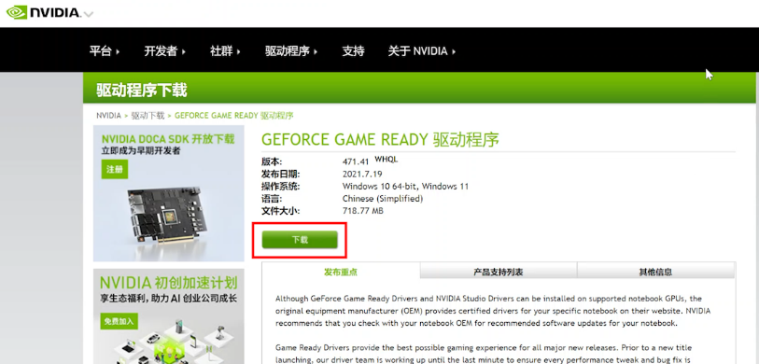The height and width of the screenshot is (364, 759).
Task: Click the green 下载 button
Action: point(300,240)
